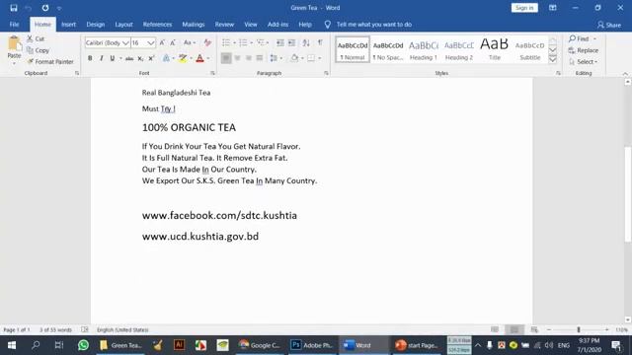Open Replace dialog from Editing group
632x355 pixels.
(x=584, y=50)
